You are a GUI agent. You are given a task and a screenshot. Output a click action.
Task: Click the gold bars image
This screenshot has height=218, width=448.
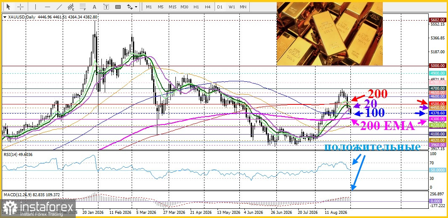pos(329,34)
